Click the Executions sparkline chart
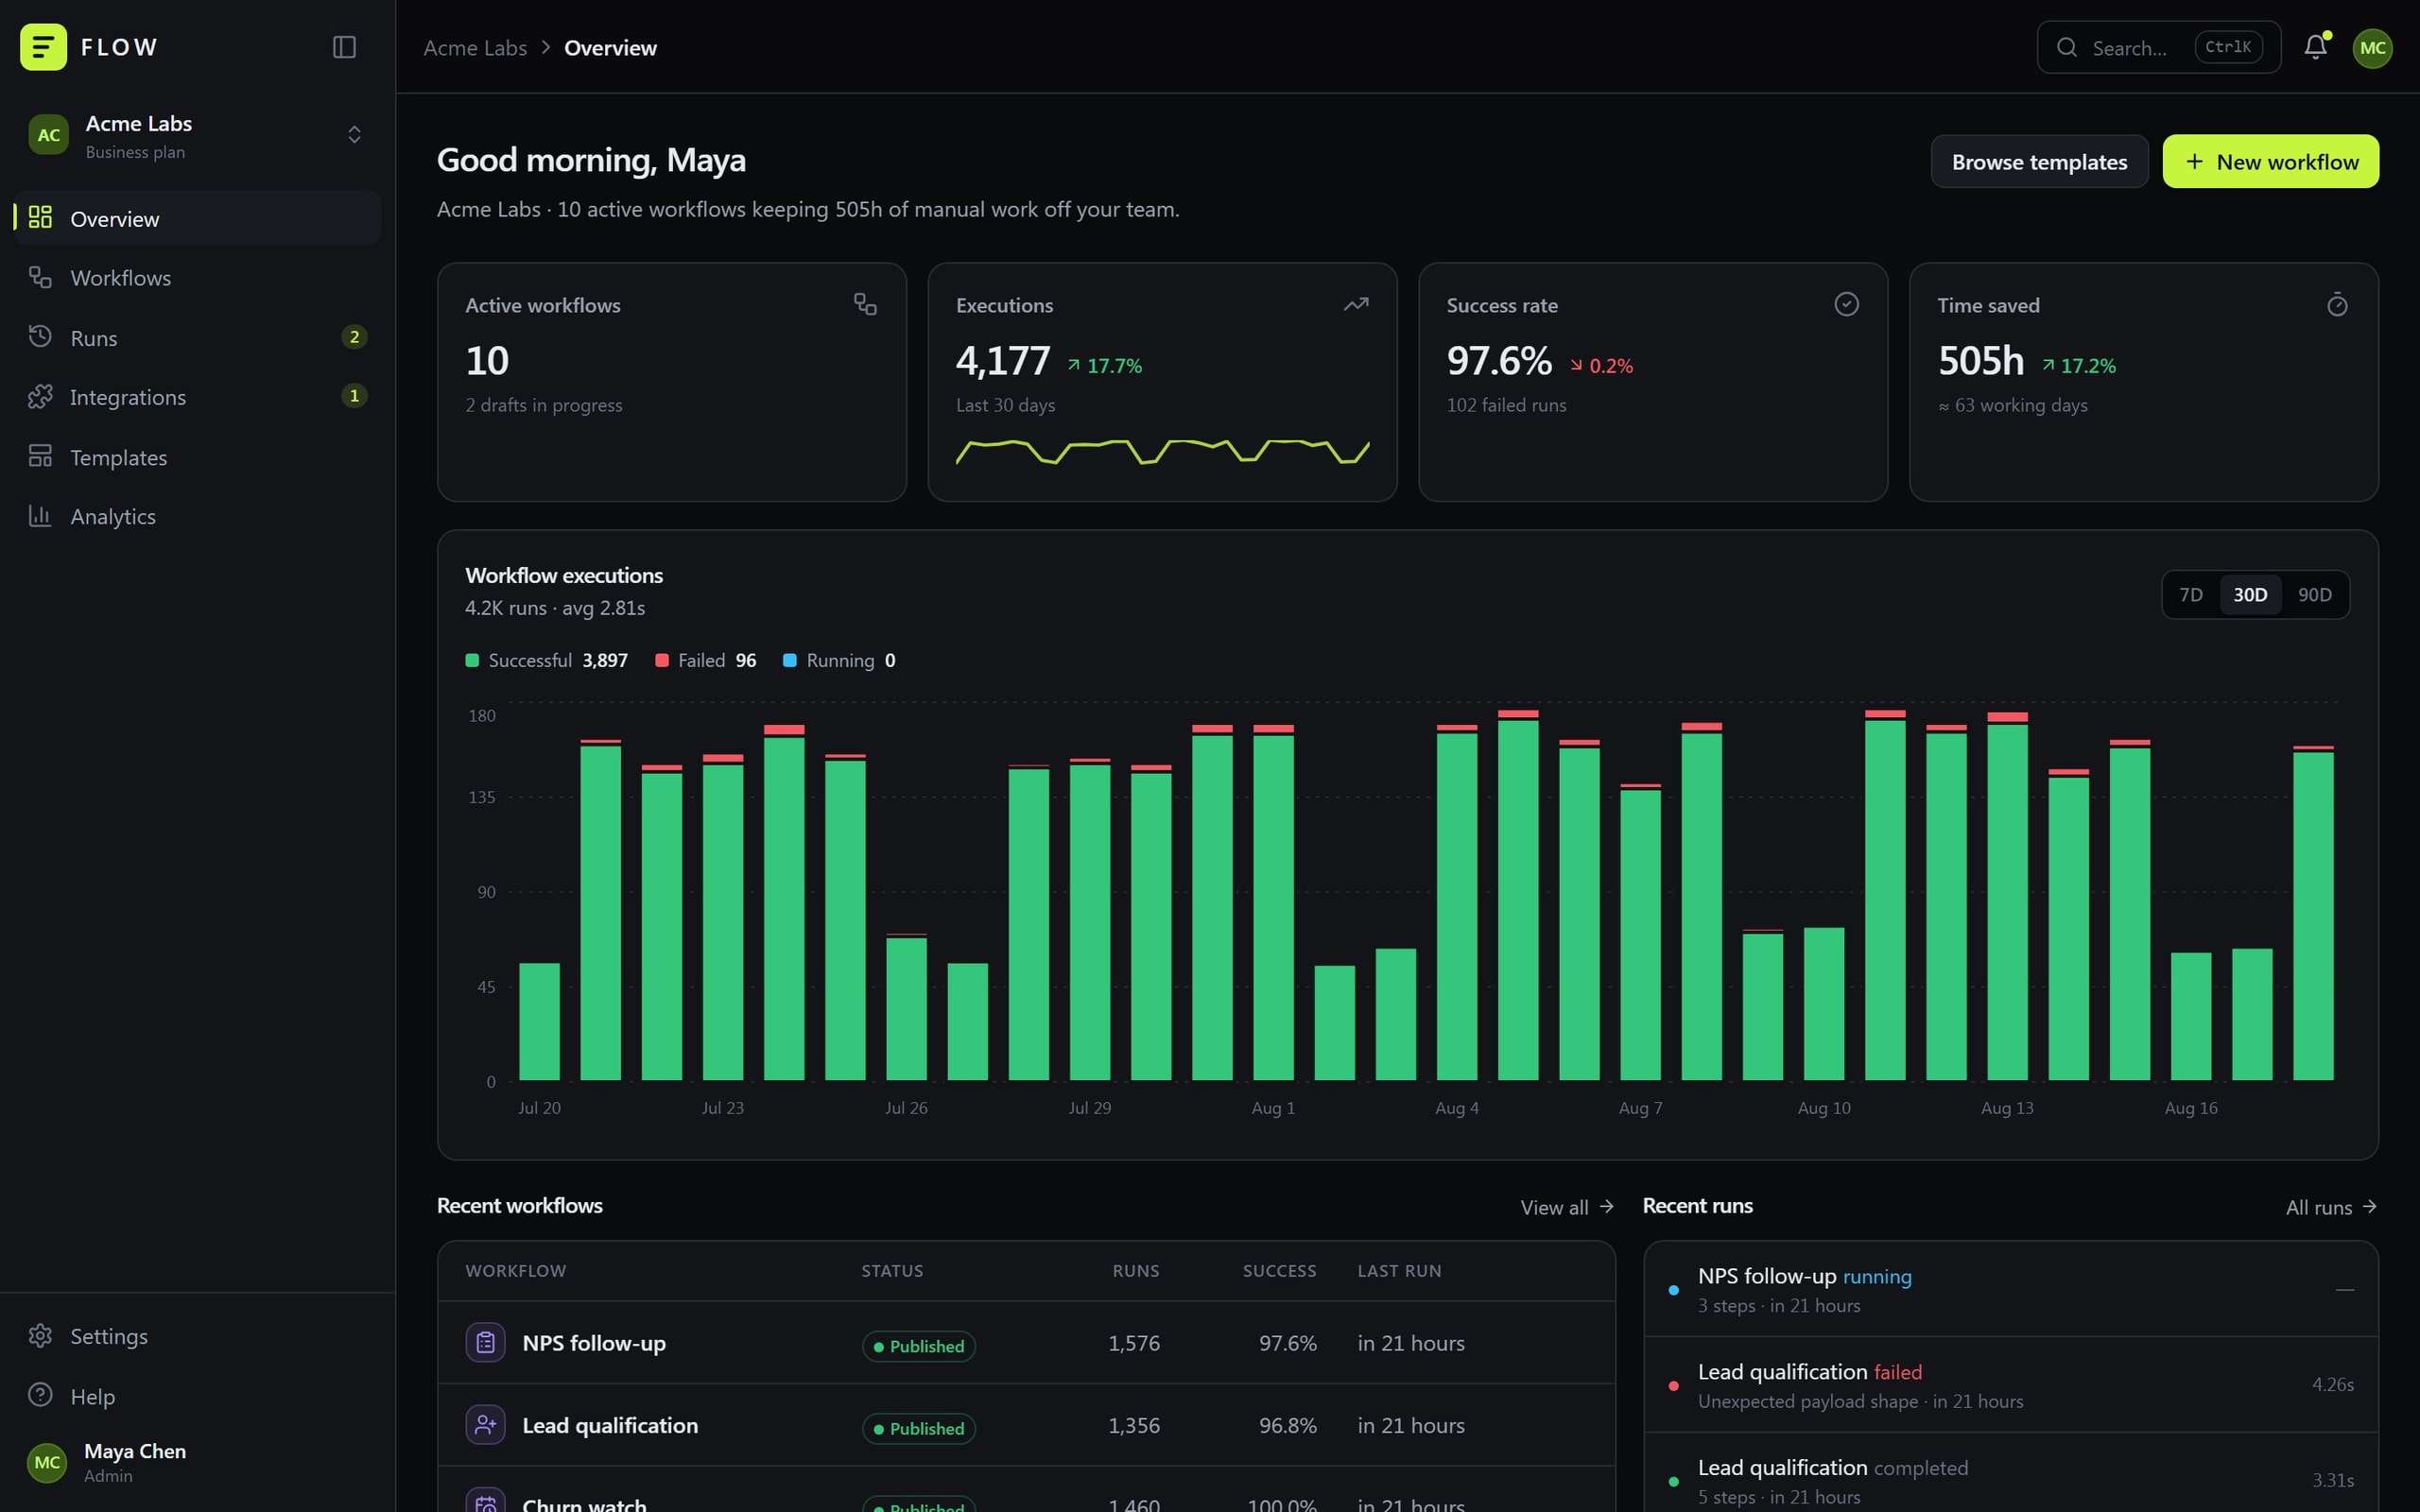2420x1512 pixels. pos(1162,451)
